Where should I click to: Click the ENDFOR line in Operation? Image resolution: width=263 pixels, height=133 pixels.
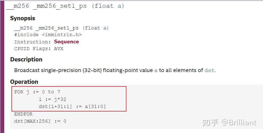point(23,114)
